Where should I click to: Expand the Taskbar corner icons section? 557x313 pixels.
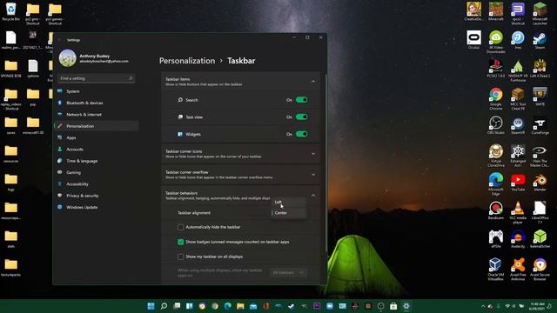[x=313, y=154]
